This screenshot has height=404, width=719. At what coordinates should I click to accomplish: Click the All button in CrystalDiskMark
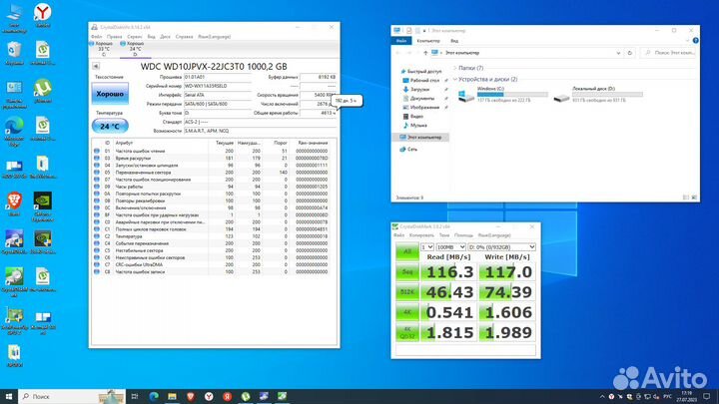[406, 251]
